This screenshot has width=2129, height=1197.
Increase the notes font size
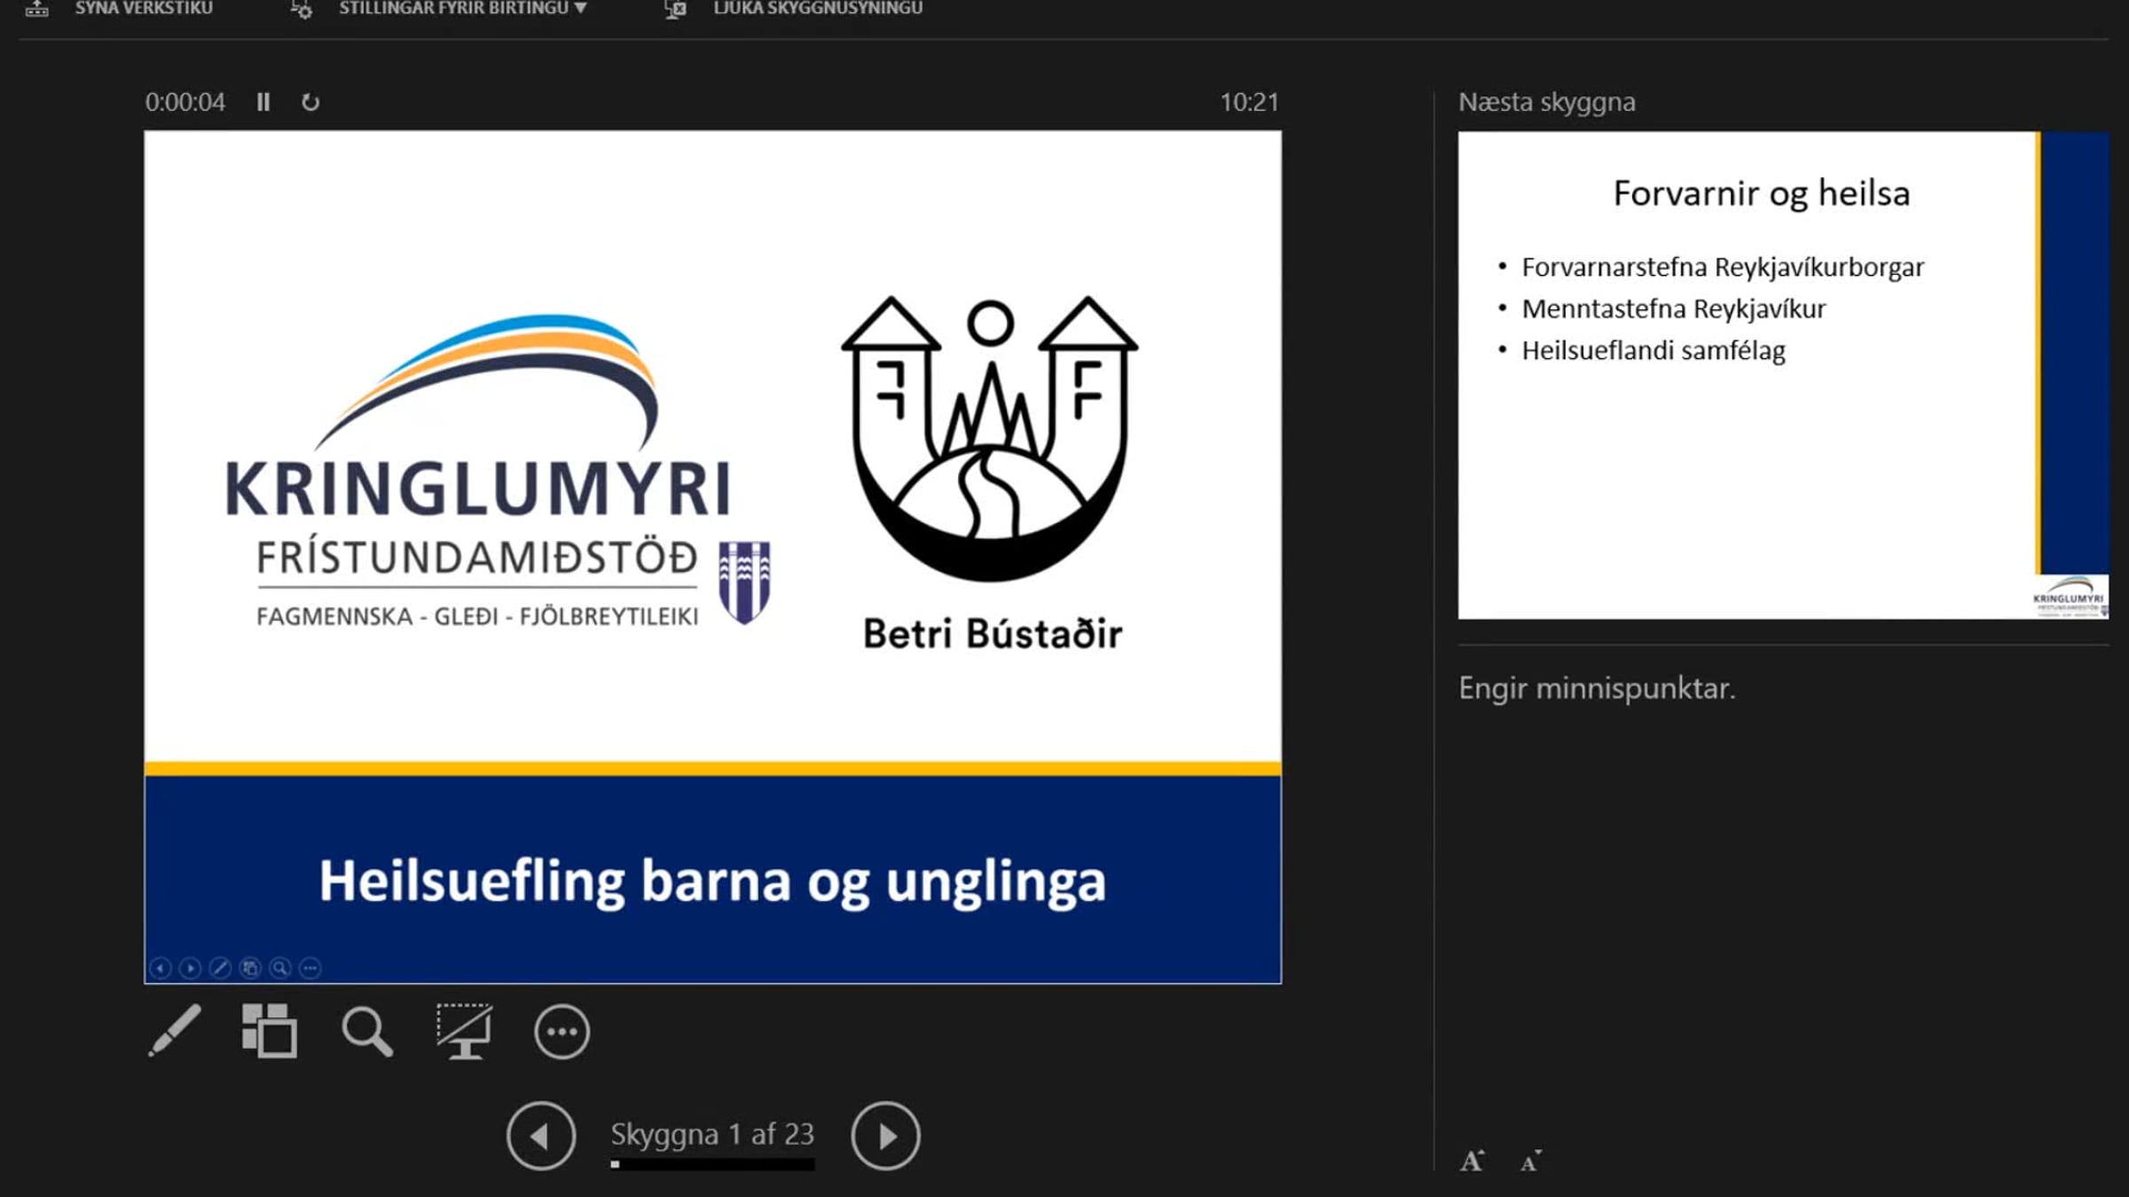(x=1473, y=1161)
